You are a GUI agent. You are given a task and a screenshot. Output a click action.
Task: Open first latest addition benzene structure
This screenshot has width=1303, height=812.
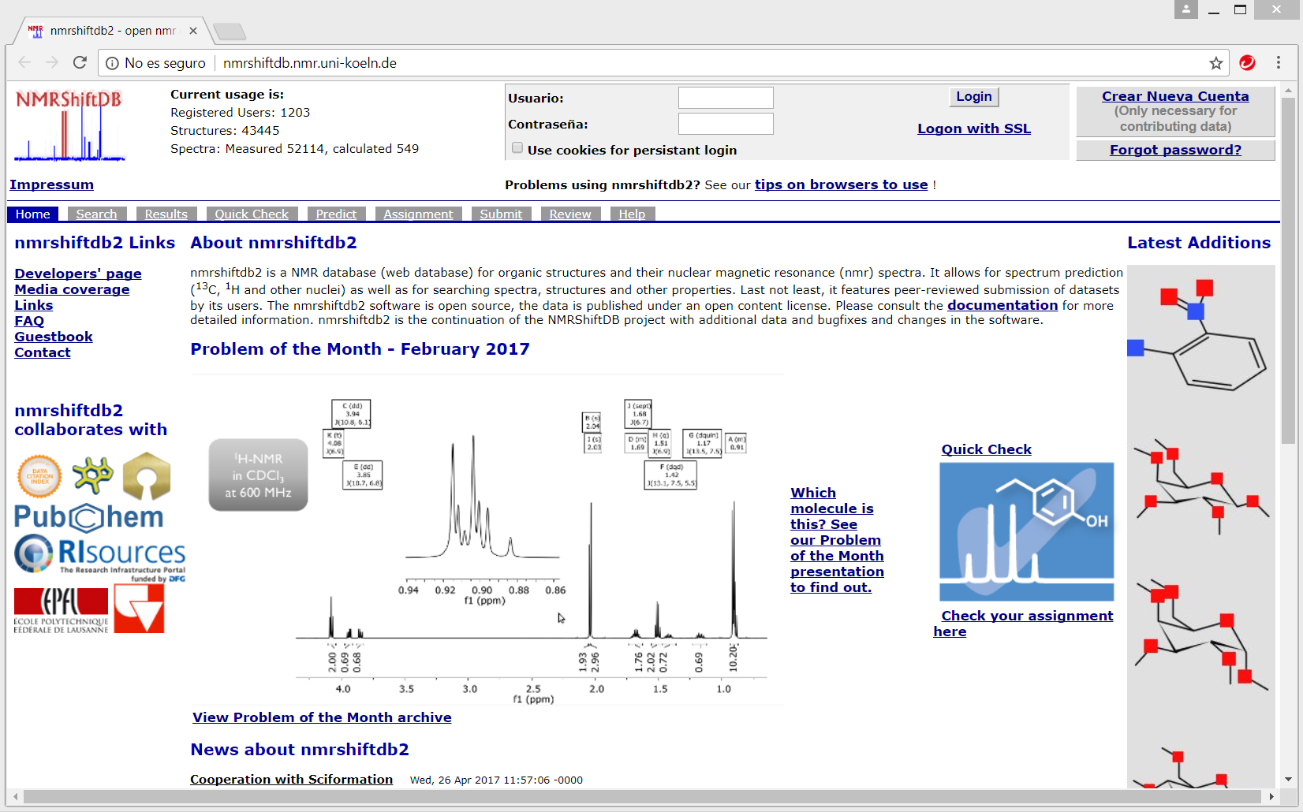[1199, 336]
